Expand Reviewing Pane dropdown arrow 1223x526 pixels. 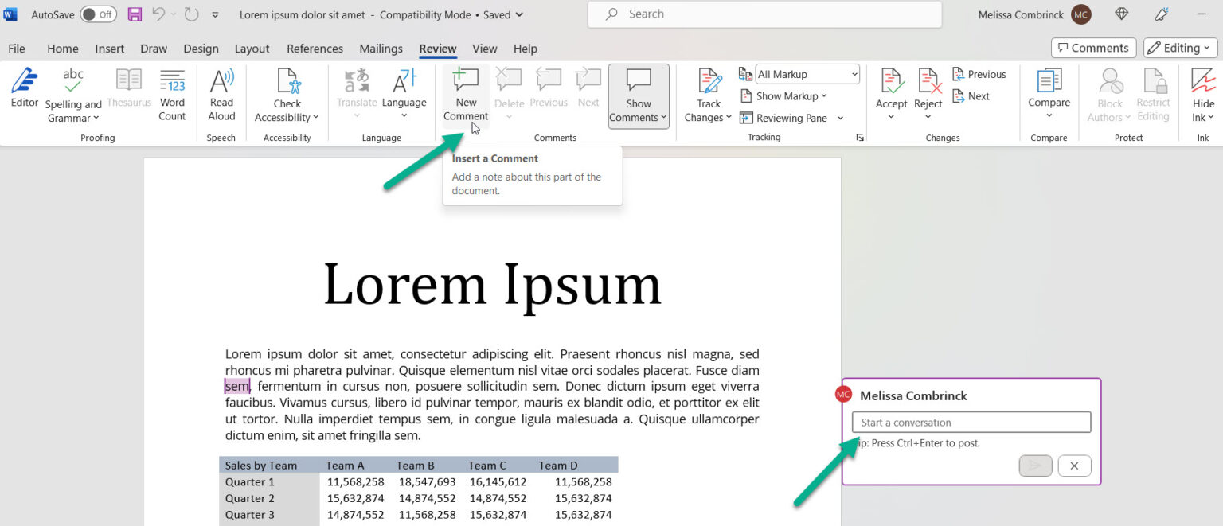coord(840,119)
